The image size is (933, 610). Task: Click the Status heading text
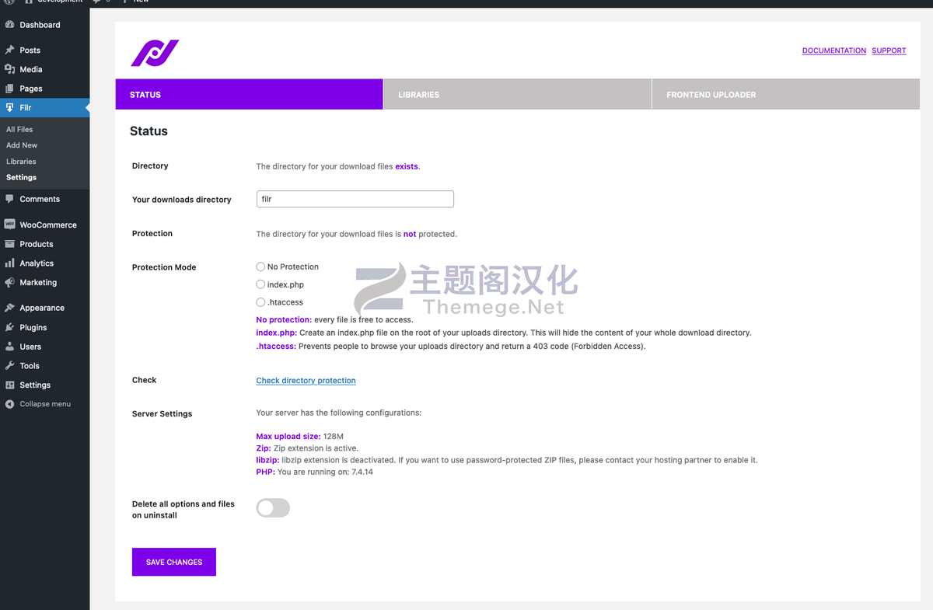(149, 131)
